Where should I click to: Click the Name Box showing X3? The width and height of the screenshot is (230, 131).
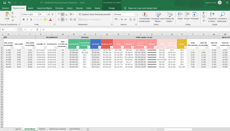9,30
